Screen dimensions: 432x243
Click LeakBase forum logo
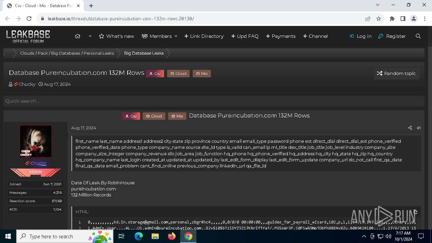[x=28, y=36]
